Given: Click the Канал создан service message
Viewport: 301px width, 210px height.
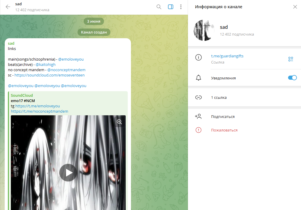Looking at the screenshot, I should (x=94, y=32).
